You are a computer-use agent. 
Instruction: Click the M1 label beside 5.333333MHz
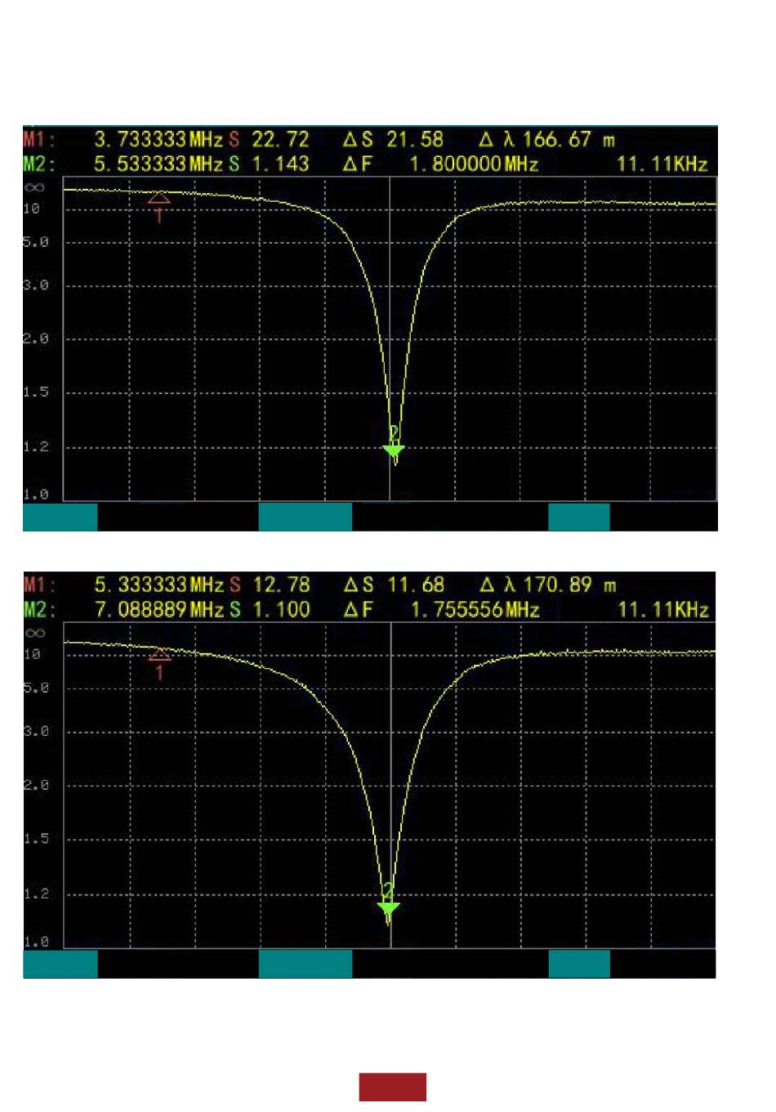click(x=37, y=585)
